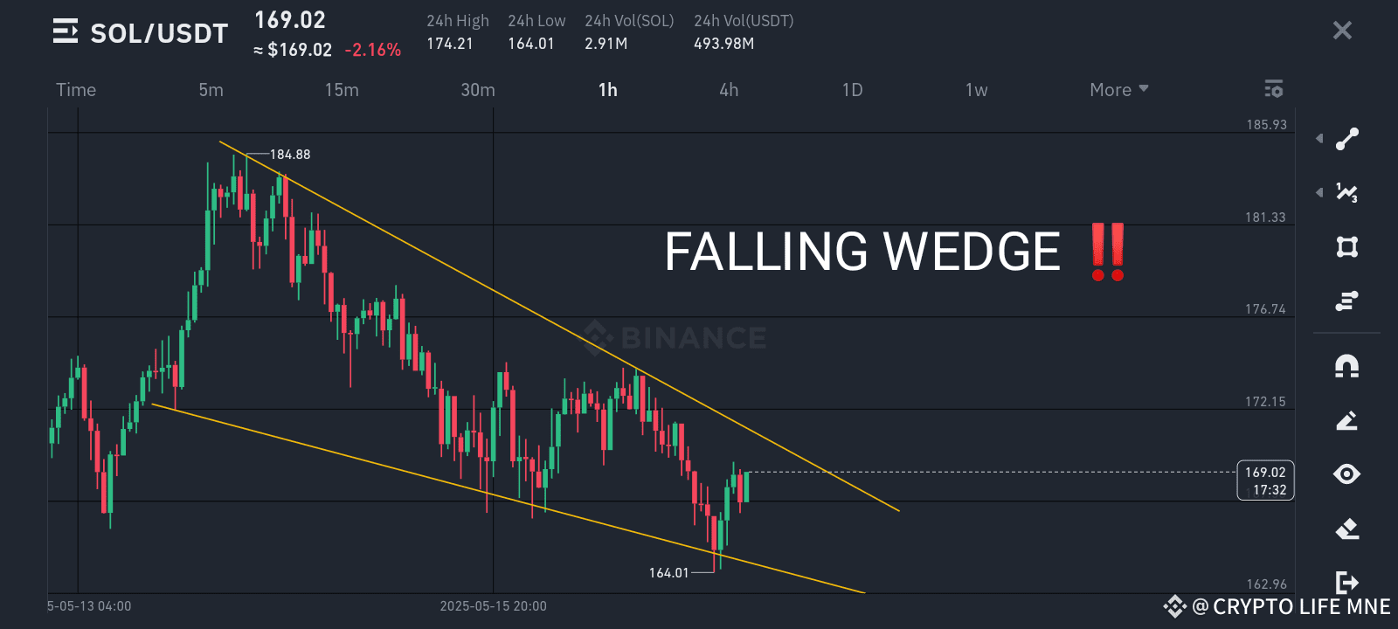
Task: Expand the trend line tool options chevron
Action: click(x=1318, y=139)
